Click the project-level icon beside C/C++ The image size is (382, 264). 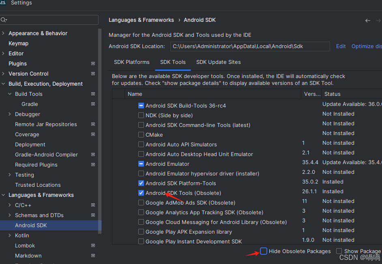(x=93, y=205)
